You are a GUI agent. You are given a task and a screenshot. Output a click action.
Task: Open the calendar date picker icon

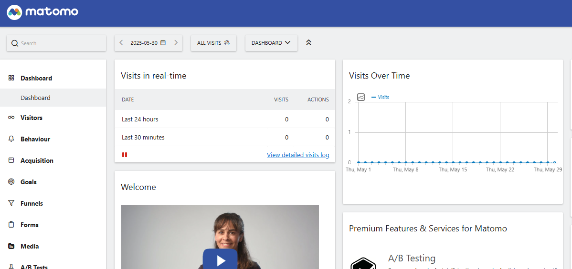(163, 43)
